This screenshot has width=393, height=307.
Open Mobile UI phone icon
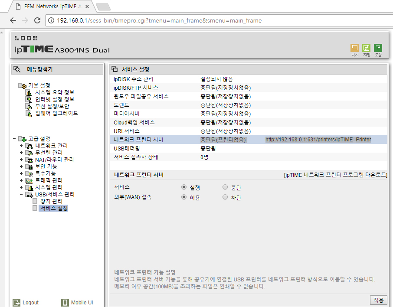[65, 303]
